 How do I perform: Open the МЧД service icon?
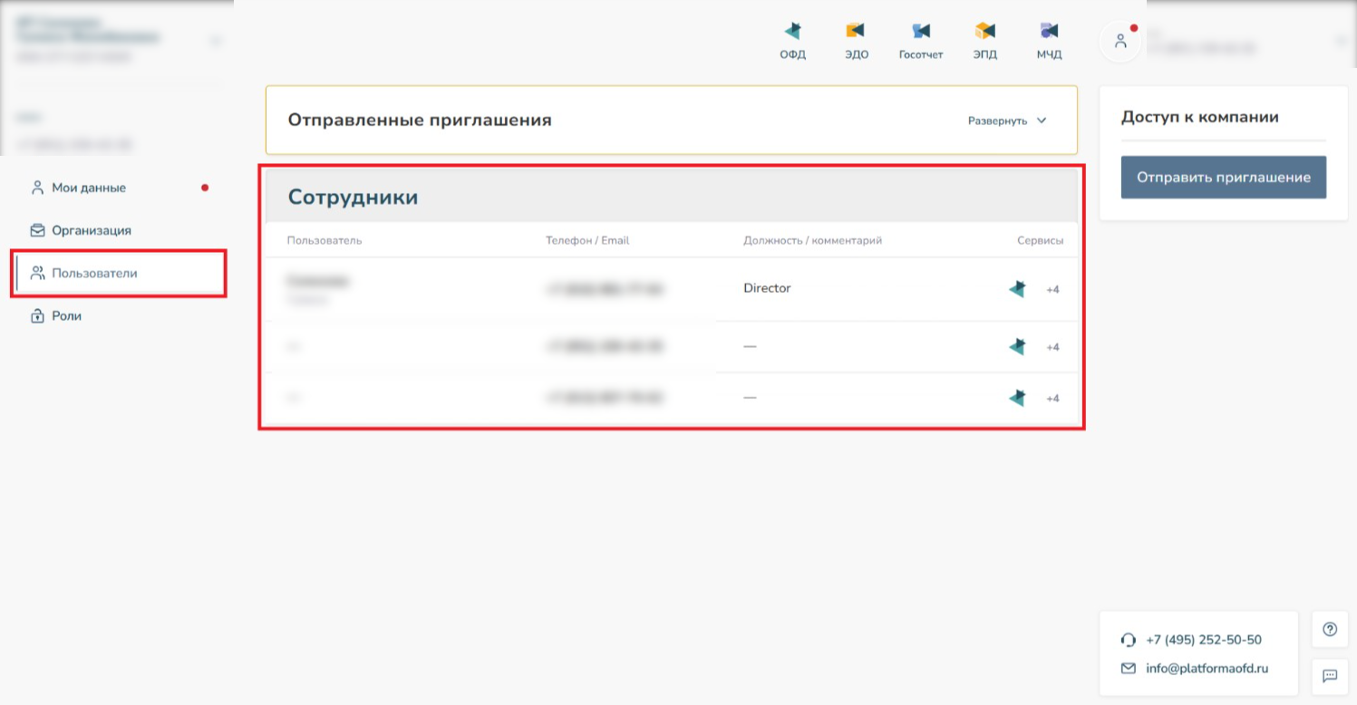pos(1049,39)
